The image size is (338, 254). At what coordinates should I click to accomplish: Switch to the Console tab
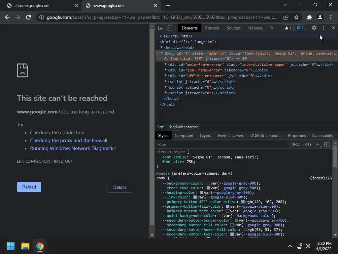coord(212,28)
